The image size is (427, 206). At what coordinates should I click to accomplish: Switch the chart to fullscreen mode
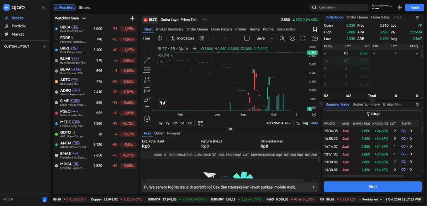tap(303, 38)
